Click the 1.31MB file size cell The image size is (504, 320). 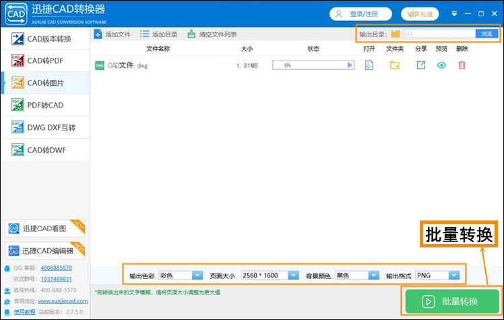[247, 66]
